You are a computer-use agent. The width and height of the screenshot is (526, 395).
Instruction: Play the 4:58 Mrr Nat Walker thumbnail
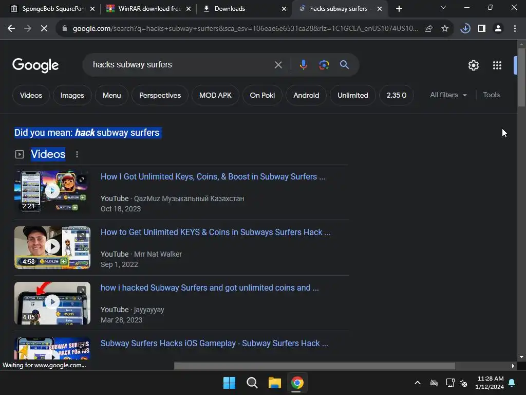52,247
